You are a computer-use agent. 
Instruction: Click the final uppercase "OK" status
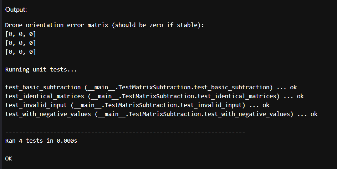9,158
